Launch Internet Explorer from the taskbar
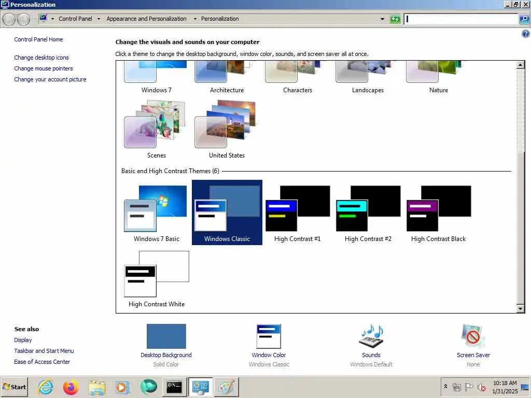 click(x=46, y=387)
